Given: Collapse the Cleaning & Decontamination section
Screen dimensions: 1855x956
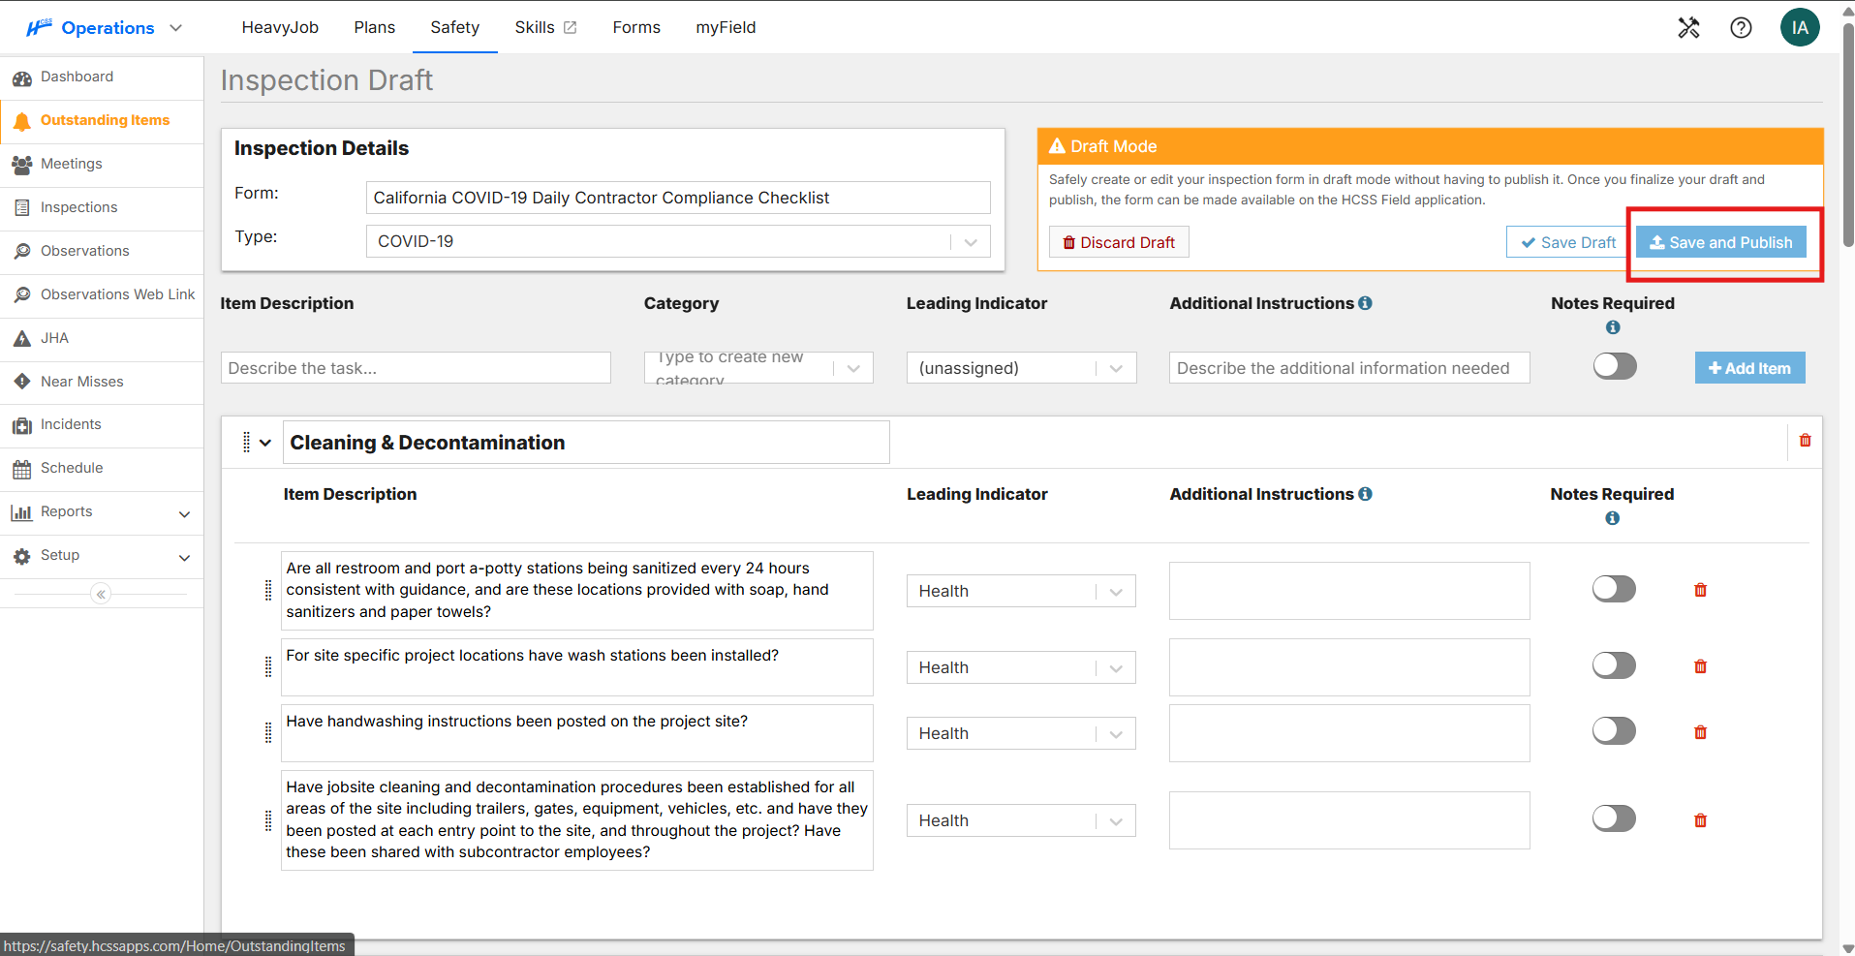Looking at the screenshot, I should (265, 443).
